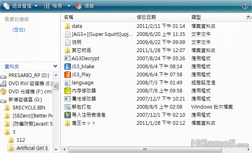Click the folder tree down scroll arrow
The height and width of the screenshot is (153, 252).
pyautogui.click(x=56, y=150)
